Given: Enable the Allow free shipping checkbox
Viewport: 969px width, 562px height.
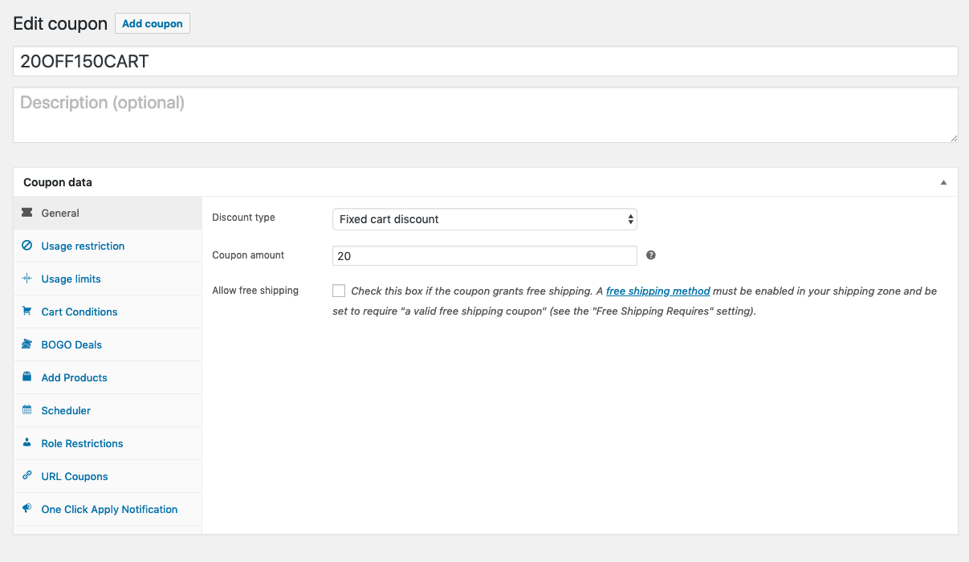Looking at the screenshot, I should (339, 291).
